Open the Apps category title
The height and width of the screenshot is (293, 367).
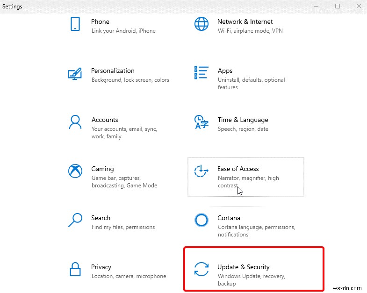225,71
